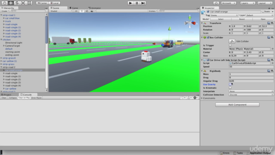Click the Edit Collider button
275x155 pixels.
[232, 41]
